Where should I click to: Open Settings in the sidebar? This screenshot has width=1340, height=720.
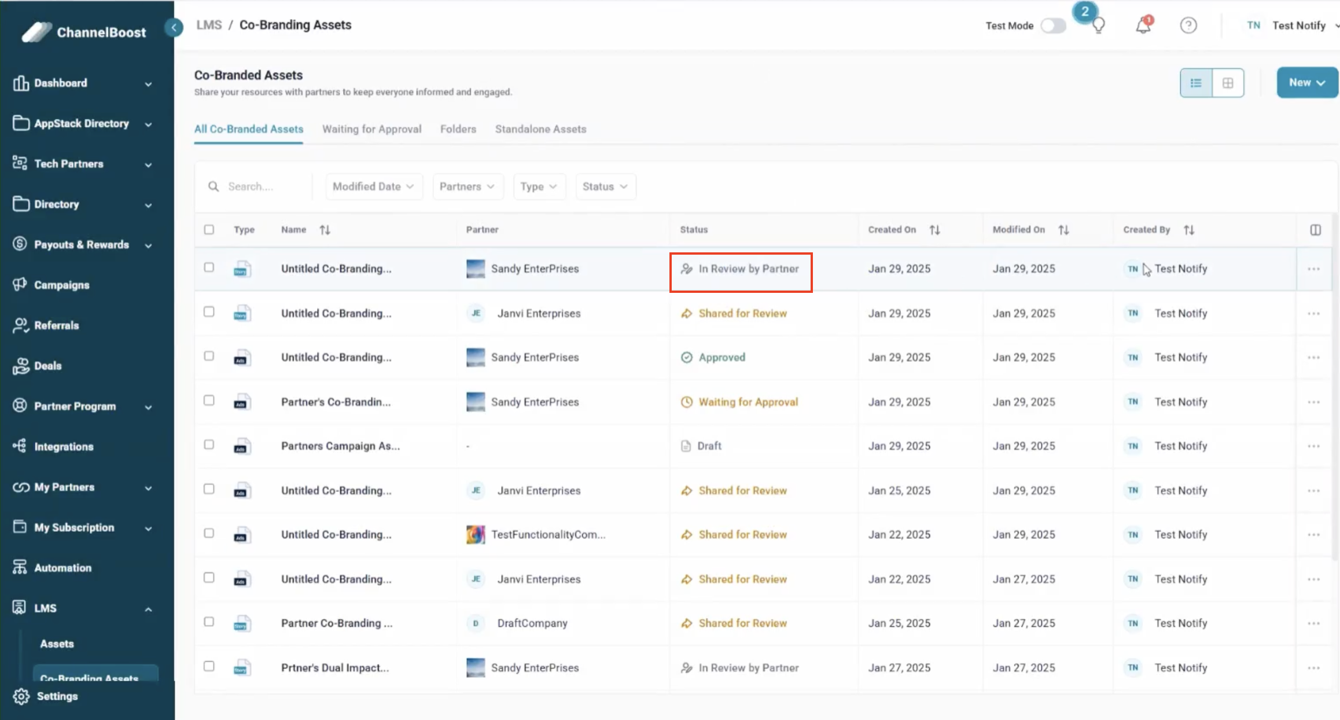[x=57, y=696]
